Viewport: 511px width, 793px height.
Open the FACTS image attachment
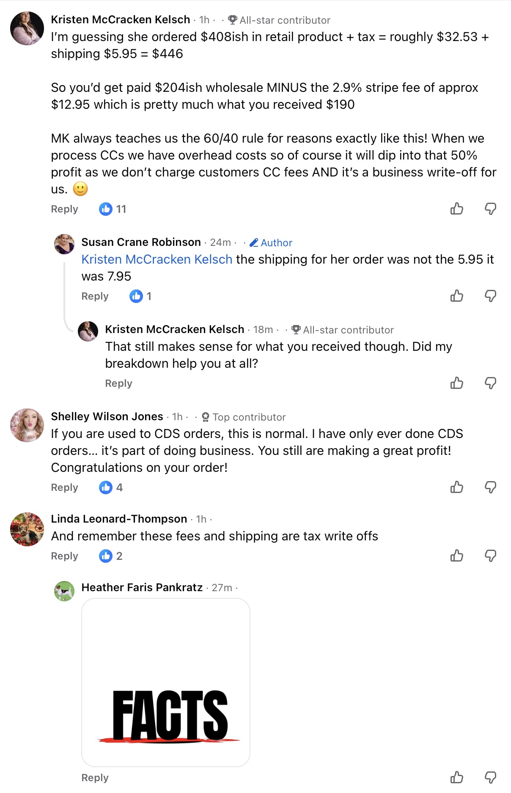166,682
